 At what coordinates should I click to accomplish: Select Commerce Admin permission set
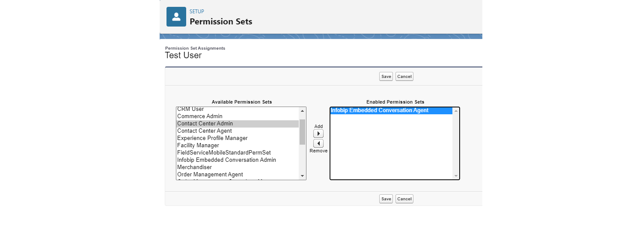click(238, 116)
